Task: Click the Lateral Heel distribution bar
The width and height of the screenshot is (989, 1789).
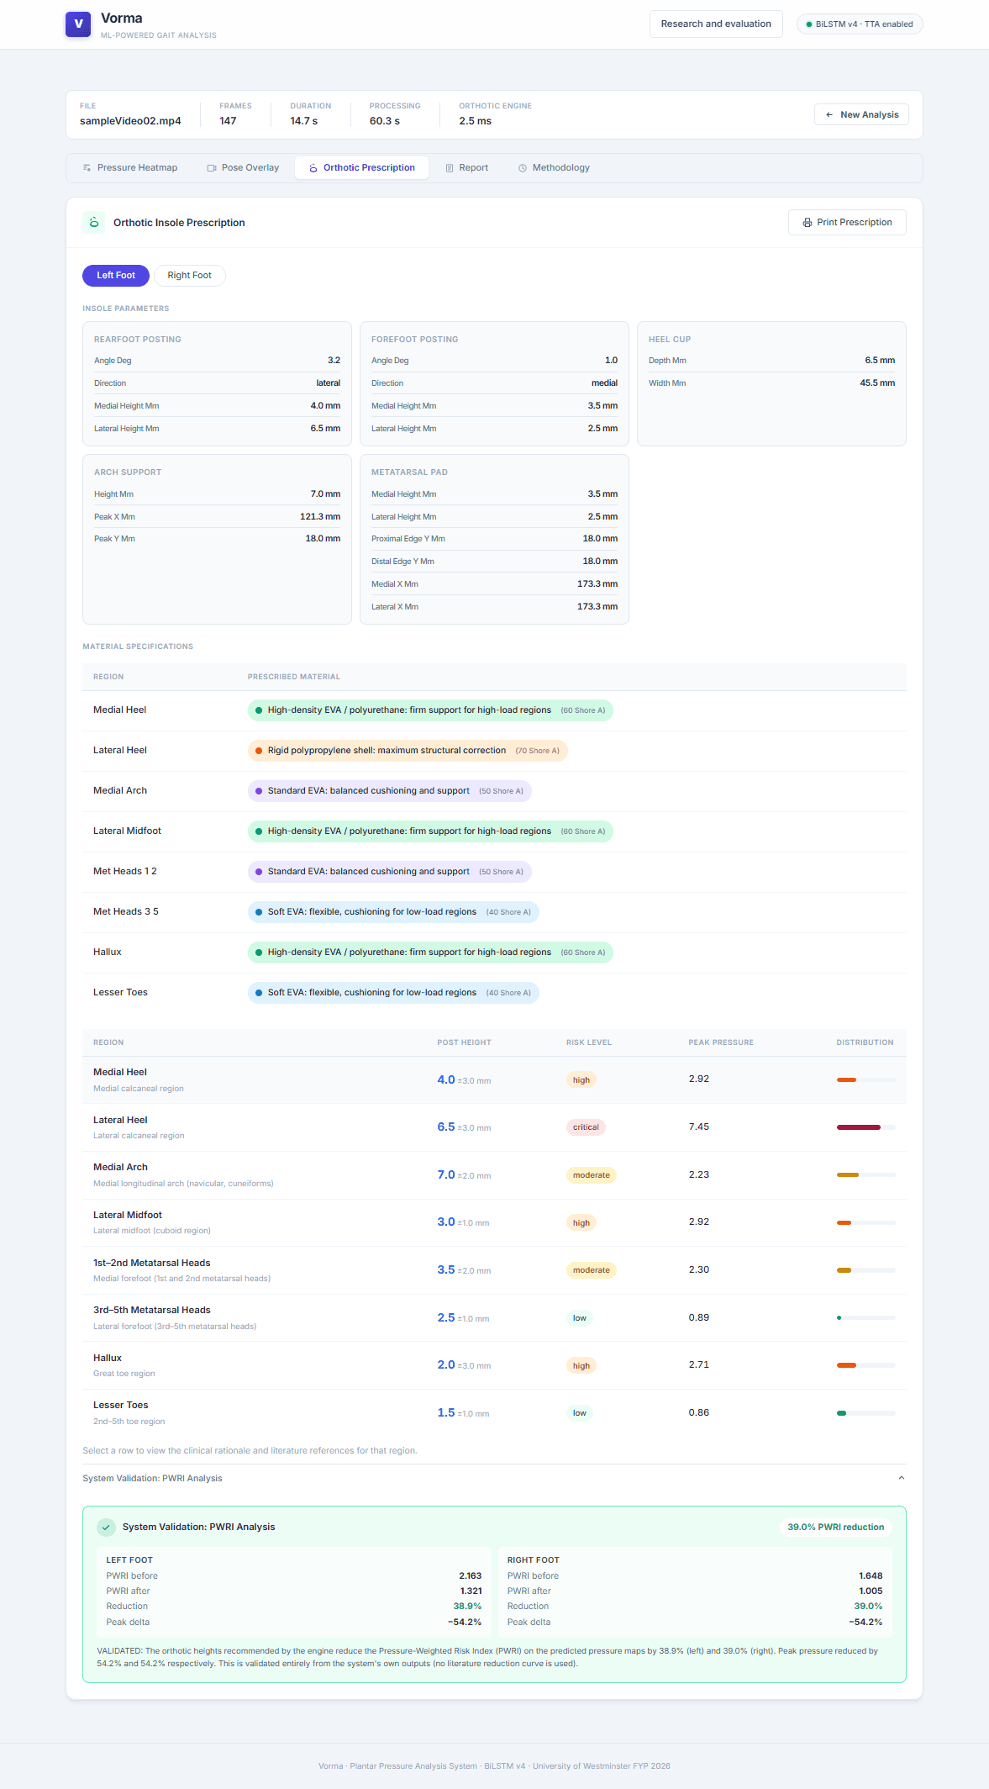Action: point(865,1127)
